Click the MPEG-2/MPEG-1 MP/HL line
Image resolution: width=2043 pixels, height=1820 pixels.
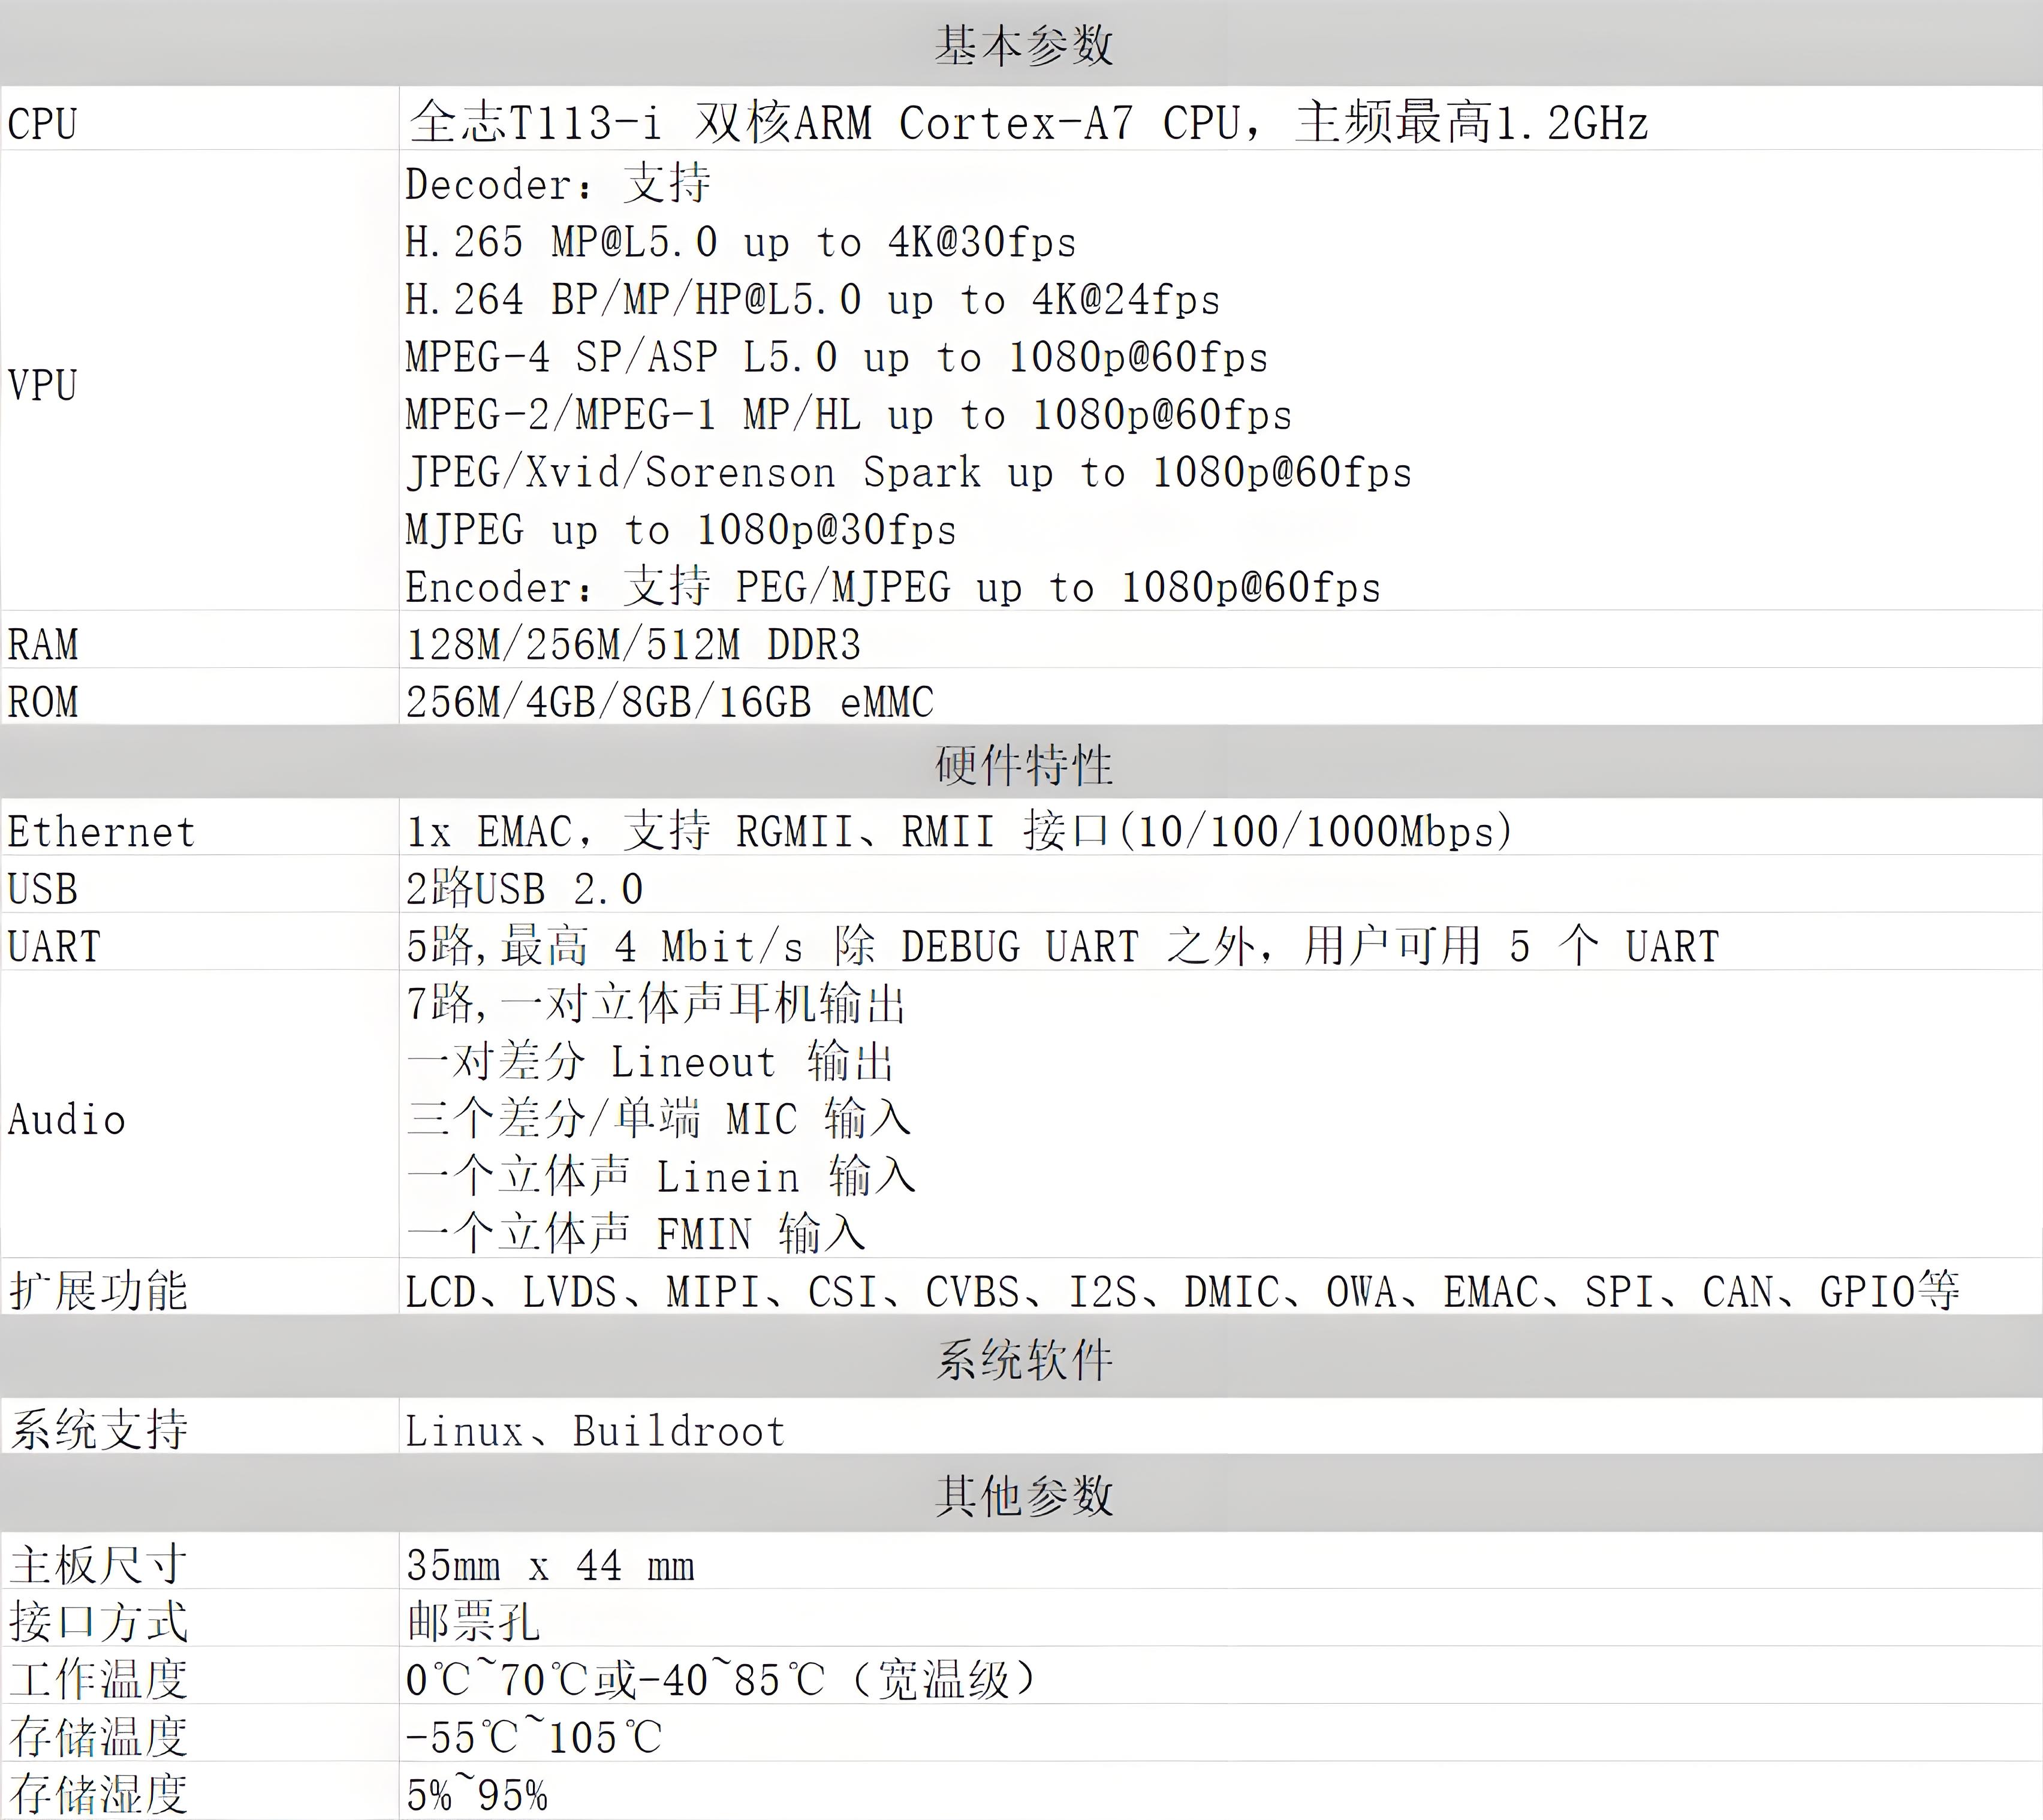pyautogui.click(x=849, y=415)
